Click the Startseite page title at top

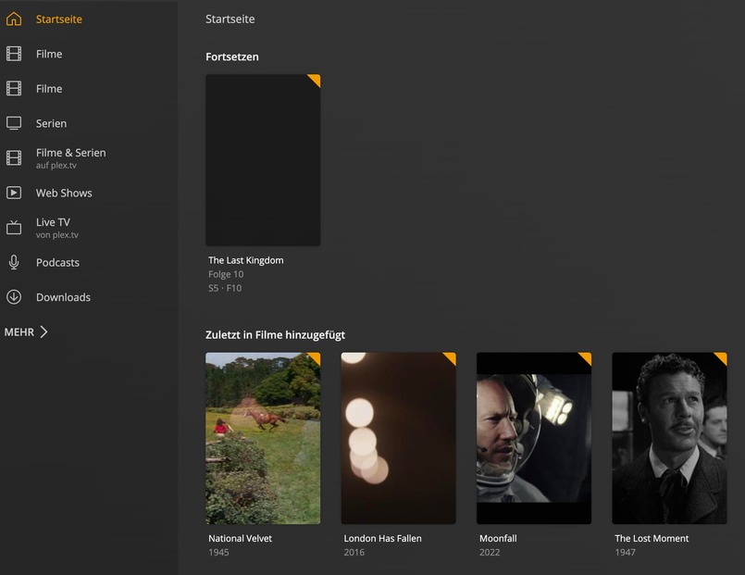[x=230, y=19]
